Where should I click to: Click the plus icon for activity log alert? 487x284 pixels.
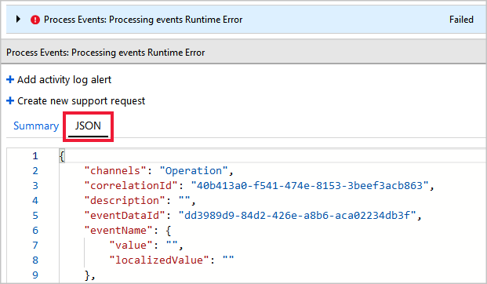click(10, 79)
